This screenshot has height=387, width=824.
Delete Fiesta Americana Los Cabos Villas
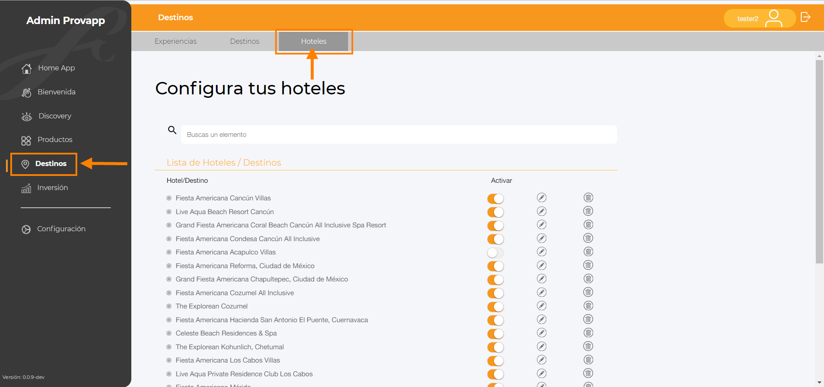(588, 360)
